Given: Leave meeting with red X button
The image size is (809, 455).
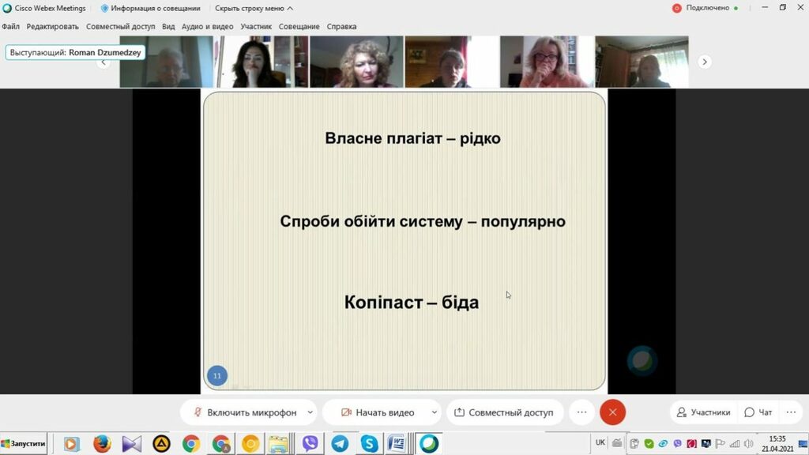Looking at the screenshot, I should tap(612, 412).
